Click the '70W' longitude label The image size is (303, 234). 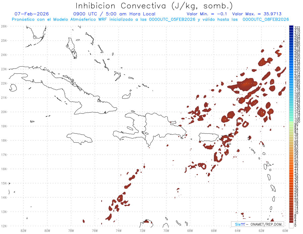166,230
